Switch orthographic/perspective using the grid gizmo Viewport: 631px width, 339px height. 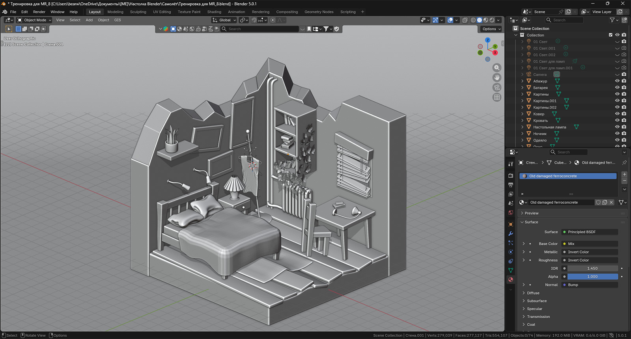coord(497,97)
